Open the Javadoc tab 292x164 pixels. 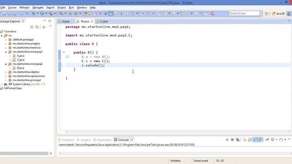point(84,140)
